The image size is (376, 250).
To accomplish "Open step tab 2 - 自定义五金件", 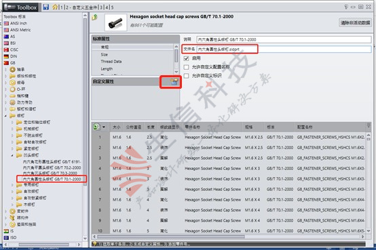I will tap(81, 7).
